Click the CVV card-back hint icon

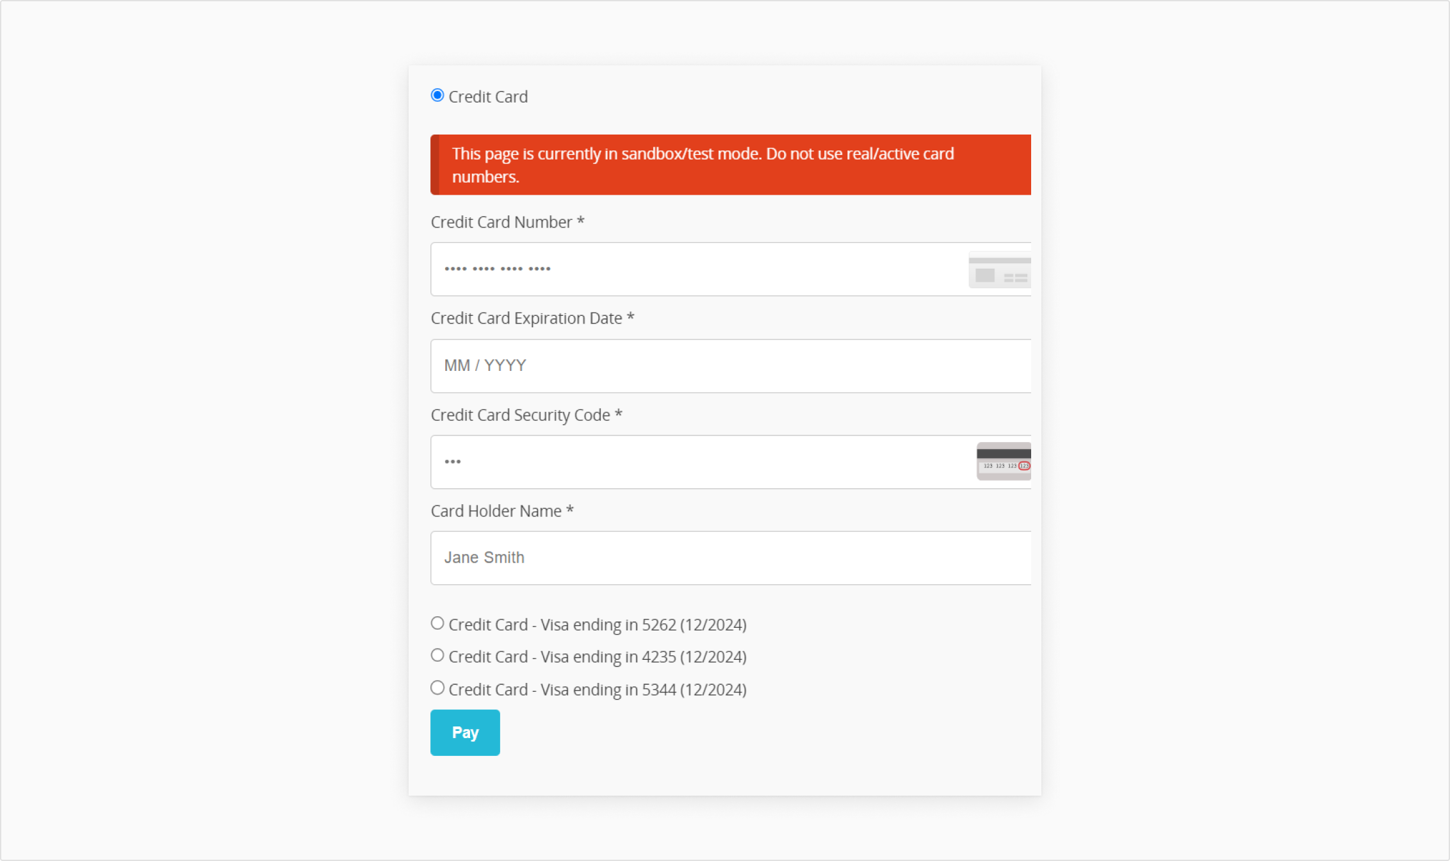pyautogui.click(x=1004, y=461)
